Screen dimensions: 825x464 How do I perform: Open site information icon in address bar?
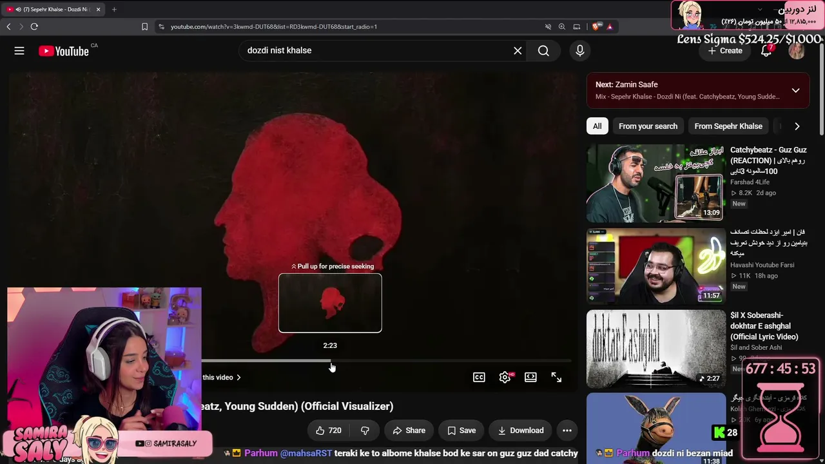[x=161, y=26]
